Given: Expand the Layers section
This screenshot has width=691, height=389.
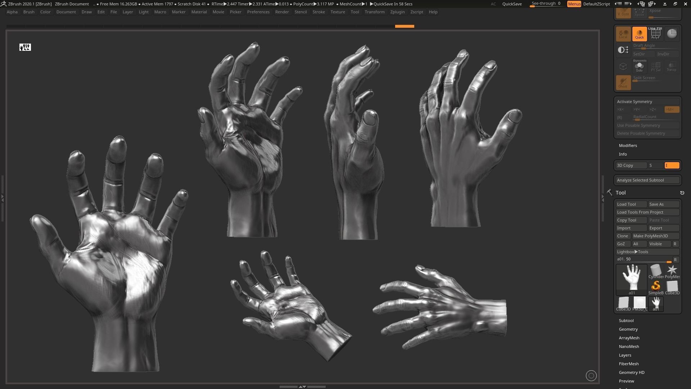Looking at the screenshot, I should pyautogui.click(x=625, y=355).
